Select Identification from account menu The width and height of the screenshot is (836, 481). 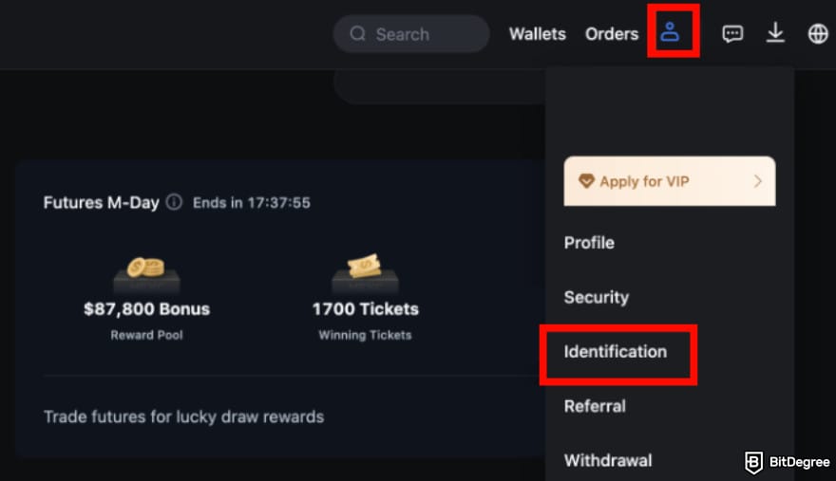coord(616,352)
